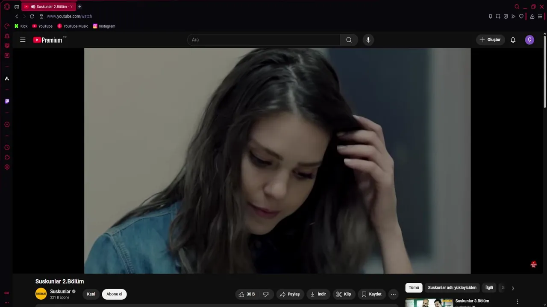The height and width of the screenshot is (307, 547).
Task: Open the Suskunlar channel name link
Action: pos(60,292)
